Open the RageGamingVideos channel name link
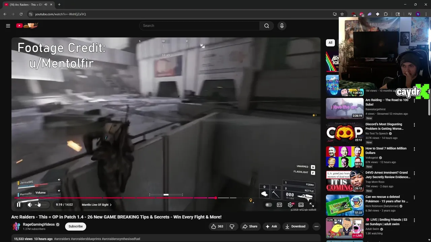 pyautogui.click(x=39, y=225)
